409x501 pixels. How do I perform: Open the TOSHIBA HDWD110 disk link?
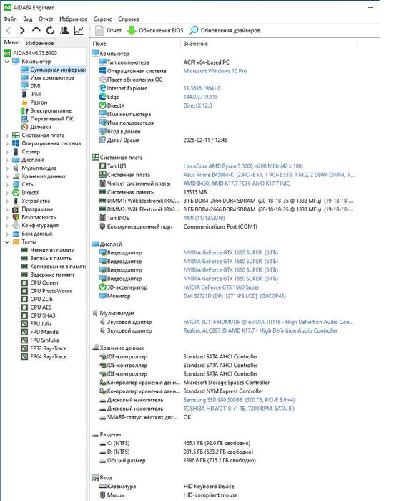point(239,409)
